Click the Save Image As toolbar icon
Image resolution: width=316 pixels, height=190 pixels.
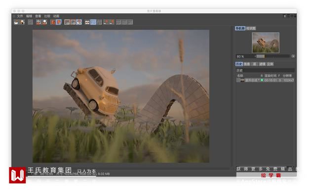point(22,22)
